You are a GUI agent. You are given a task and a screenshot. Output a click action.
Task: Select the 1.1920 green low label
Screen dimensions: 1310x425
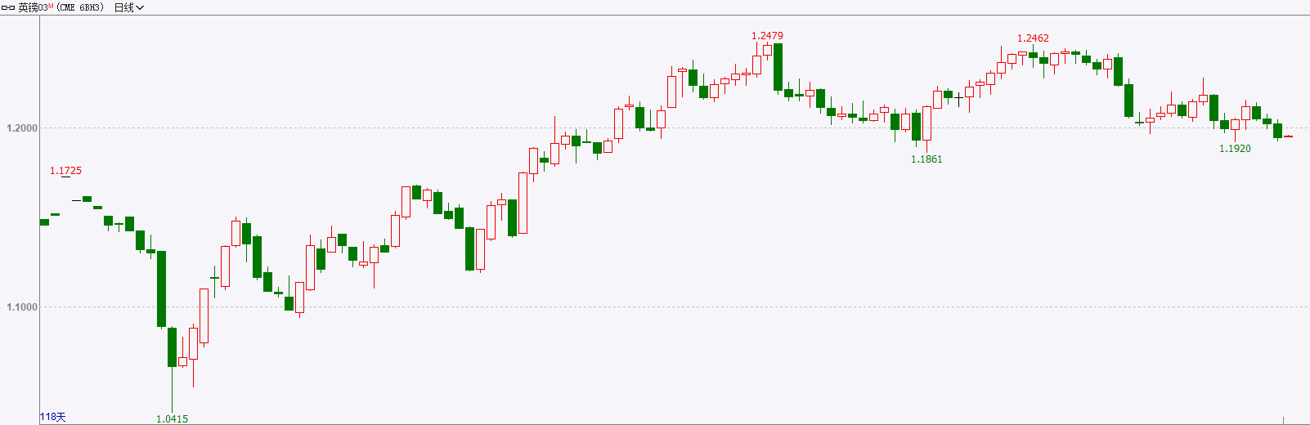[1235, 149]
